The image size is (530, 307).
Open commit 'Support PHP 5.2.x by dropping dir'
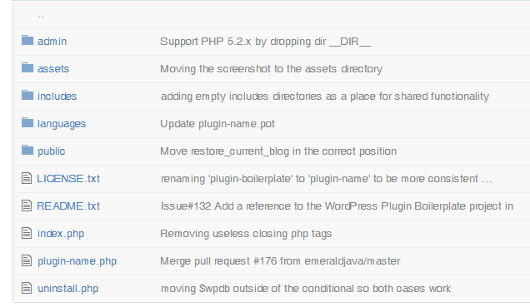tap(266, 41)
